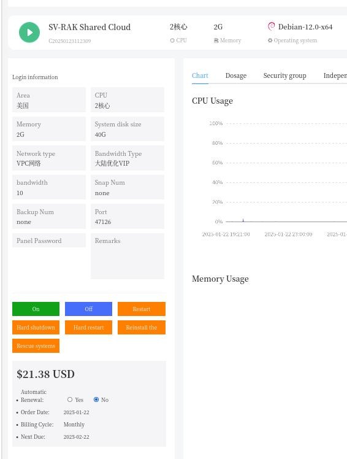Click the CPU usage spike on chart

(243, 220)
